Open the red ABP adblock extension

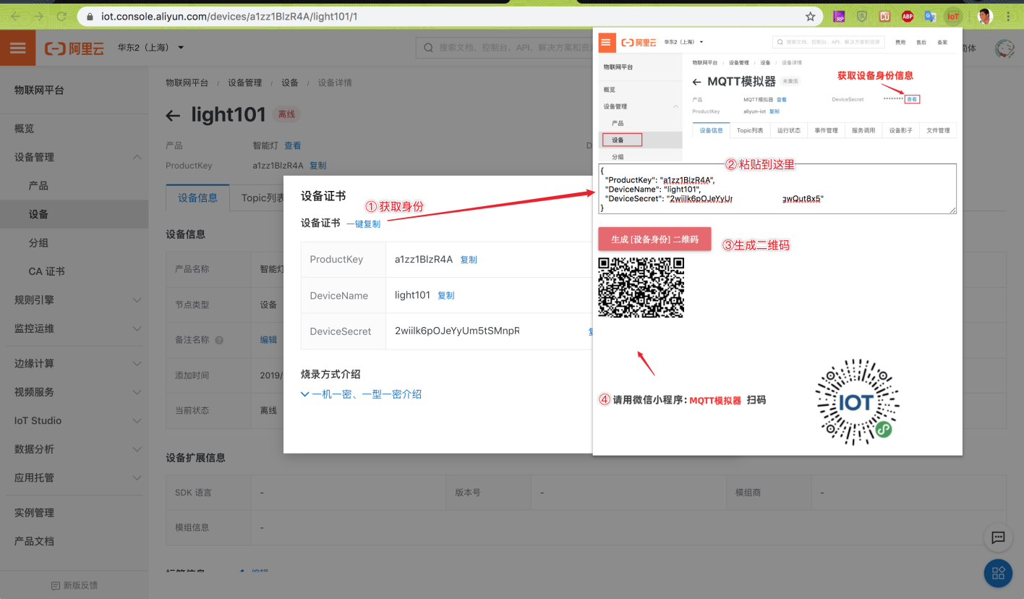point(908,16)
